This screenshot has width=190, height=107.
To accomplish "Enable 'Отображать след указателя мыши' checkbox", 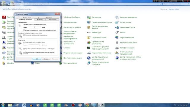I will tap(24, 43).
